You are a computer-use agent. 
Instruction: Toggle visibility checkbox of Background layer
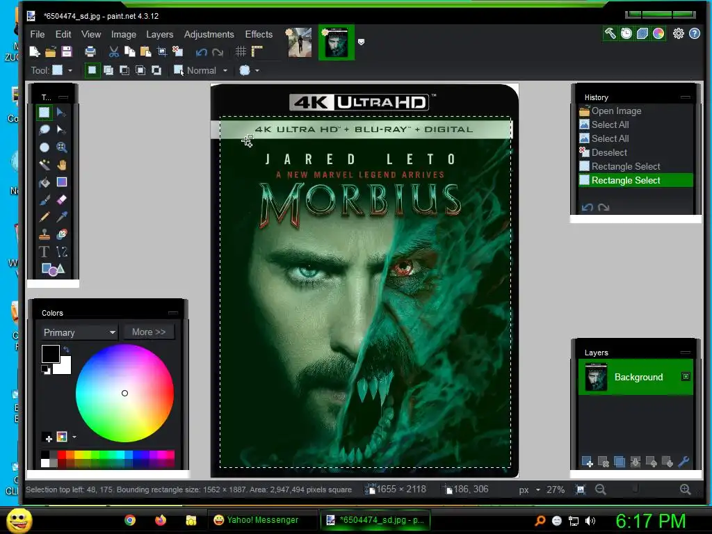[686, 376]
